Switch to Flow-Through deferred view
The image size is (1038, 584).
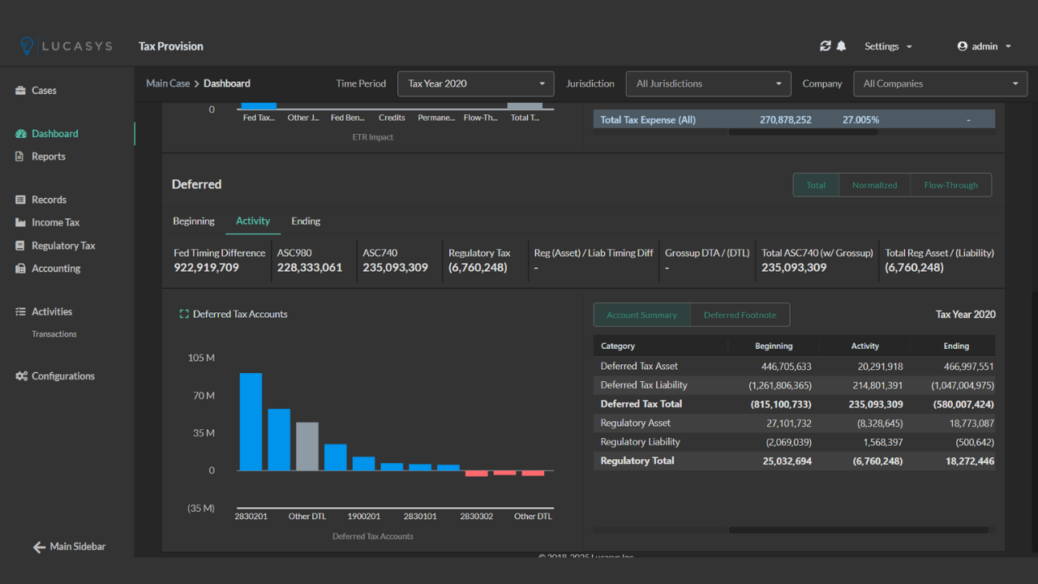[x=950, y=185]
